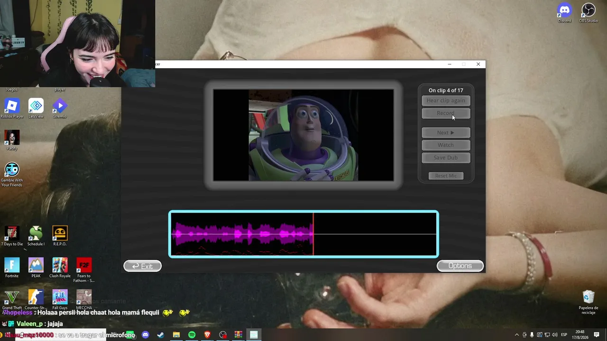Open the Options menu button
This screenshot has width=607, height=341.
(460, 266)
